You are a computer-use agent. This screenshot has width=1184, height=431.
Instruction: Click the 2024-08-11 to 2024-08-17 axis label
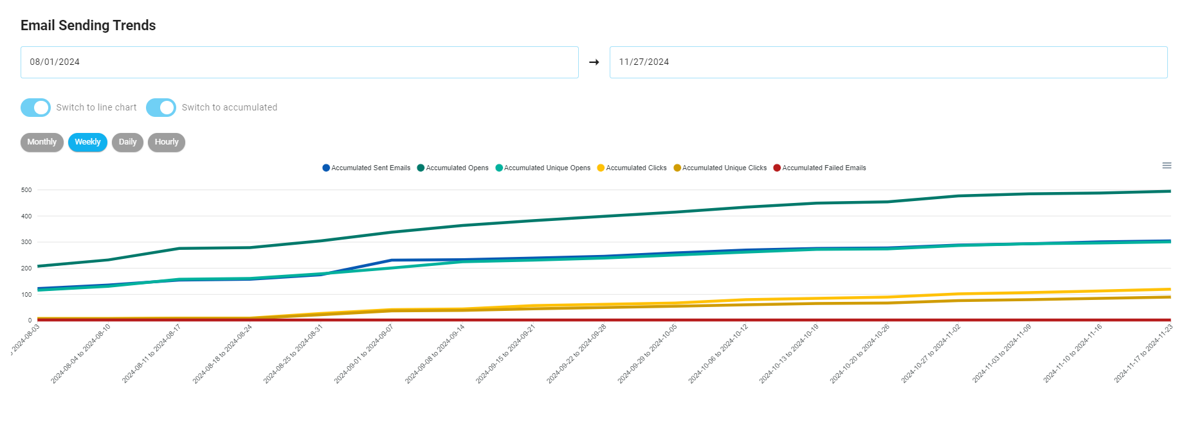click(x=152, y=354)
